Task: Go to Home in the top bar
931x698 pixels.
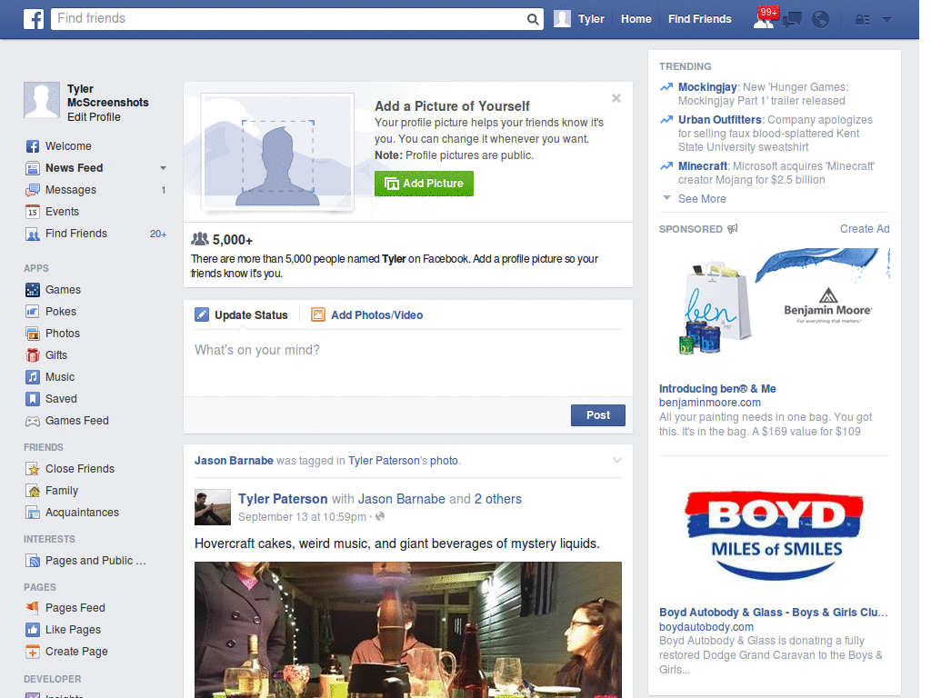Action: [636, 19]
